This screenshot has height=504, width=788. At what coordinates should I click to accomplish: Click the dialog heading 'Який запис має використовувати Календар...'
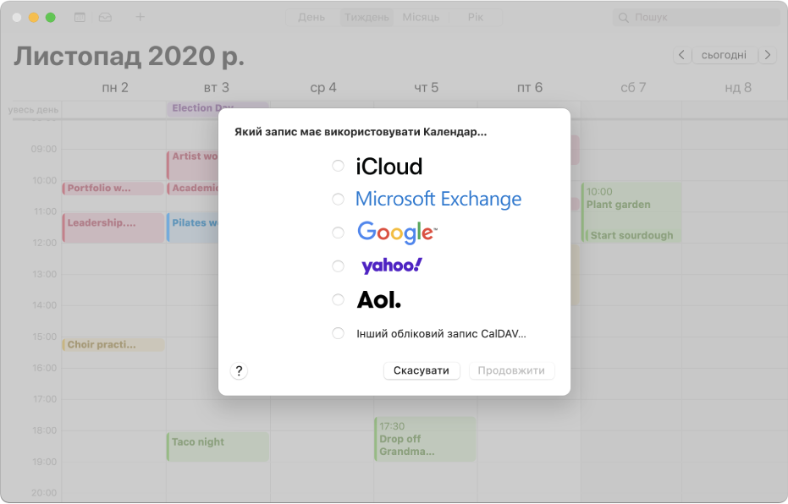pyautogui.click(x=361, y=132)
